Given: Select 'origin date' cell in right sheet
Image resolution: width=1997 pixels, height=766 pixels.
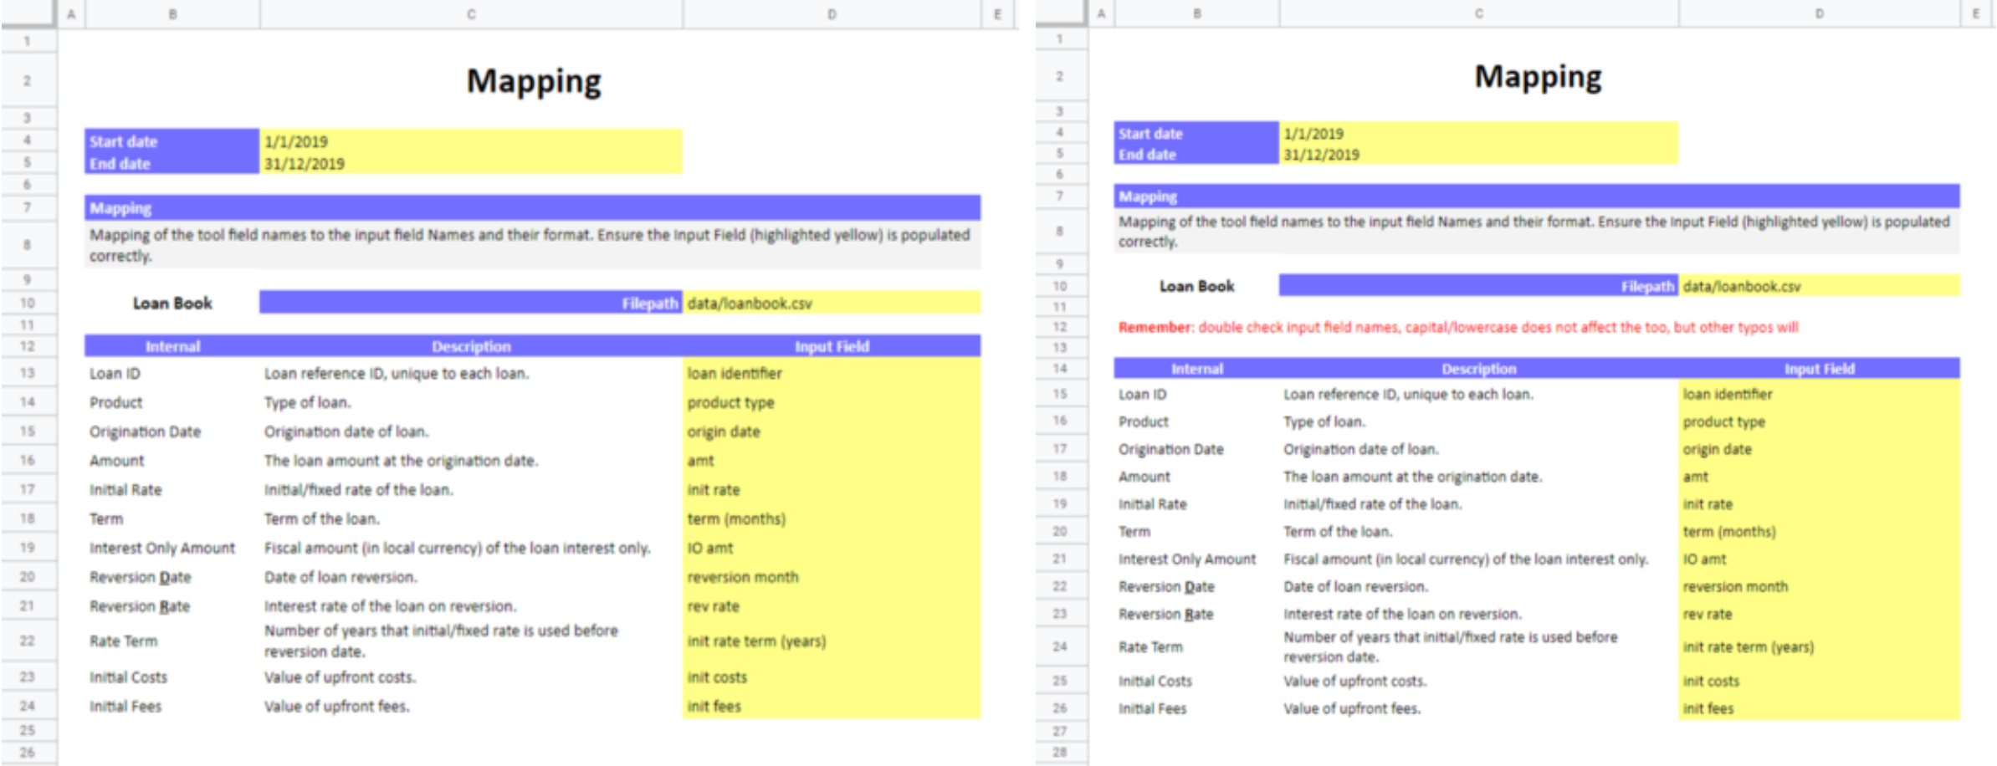Looking at the screenshot, I should tap(1819, 449).
